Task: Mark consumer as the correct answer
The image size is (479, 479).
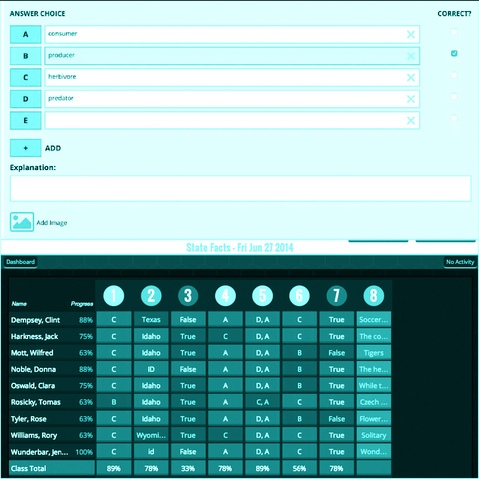Action: pyautogui.click(x=454, y=32)
